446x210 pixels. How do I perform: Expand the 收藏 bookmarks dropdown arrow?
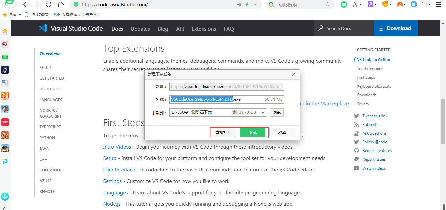tap(20, 15)
